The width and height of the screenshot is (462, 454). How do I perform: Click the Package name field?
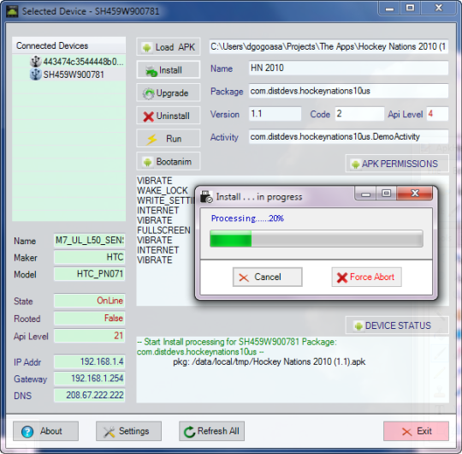pos(348,91)
